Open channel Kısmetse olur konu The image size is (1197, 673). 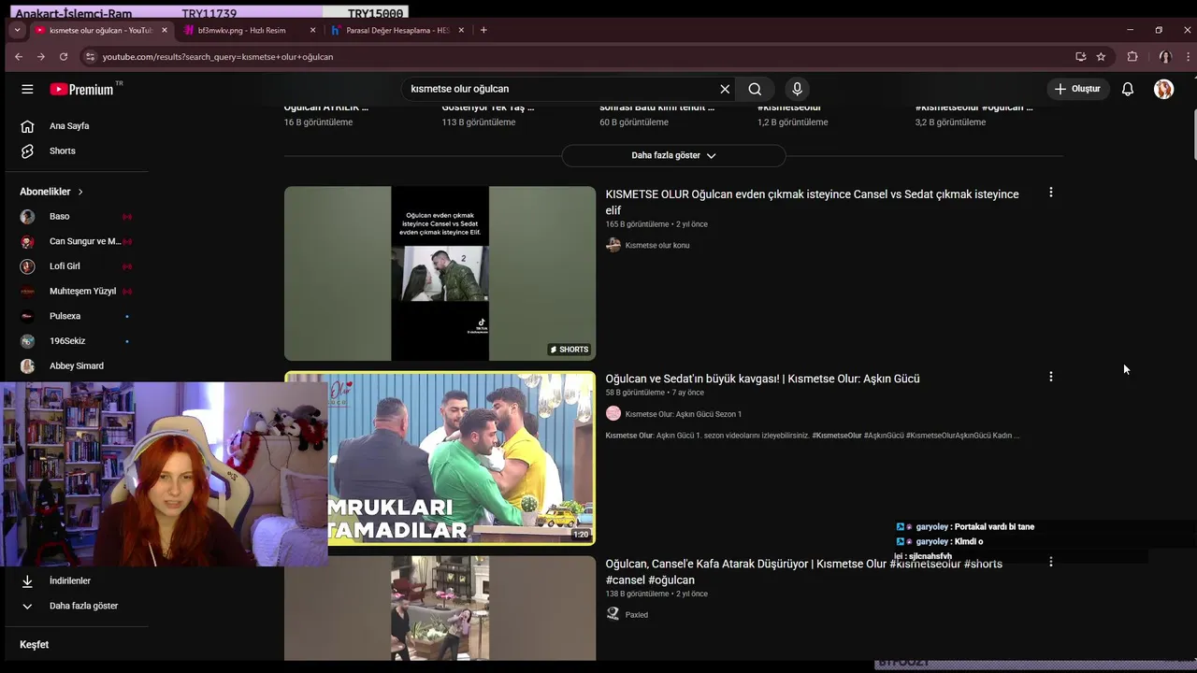pyautogui.click(x=656, y=246)
